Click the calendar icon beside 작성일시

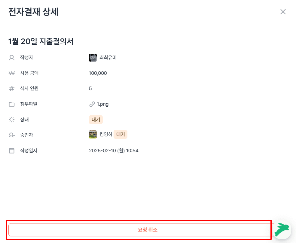(x=11, y=150)
